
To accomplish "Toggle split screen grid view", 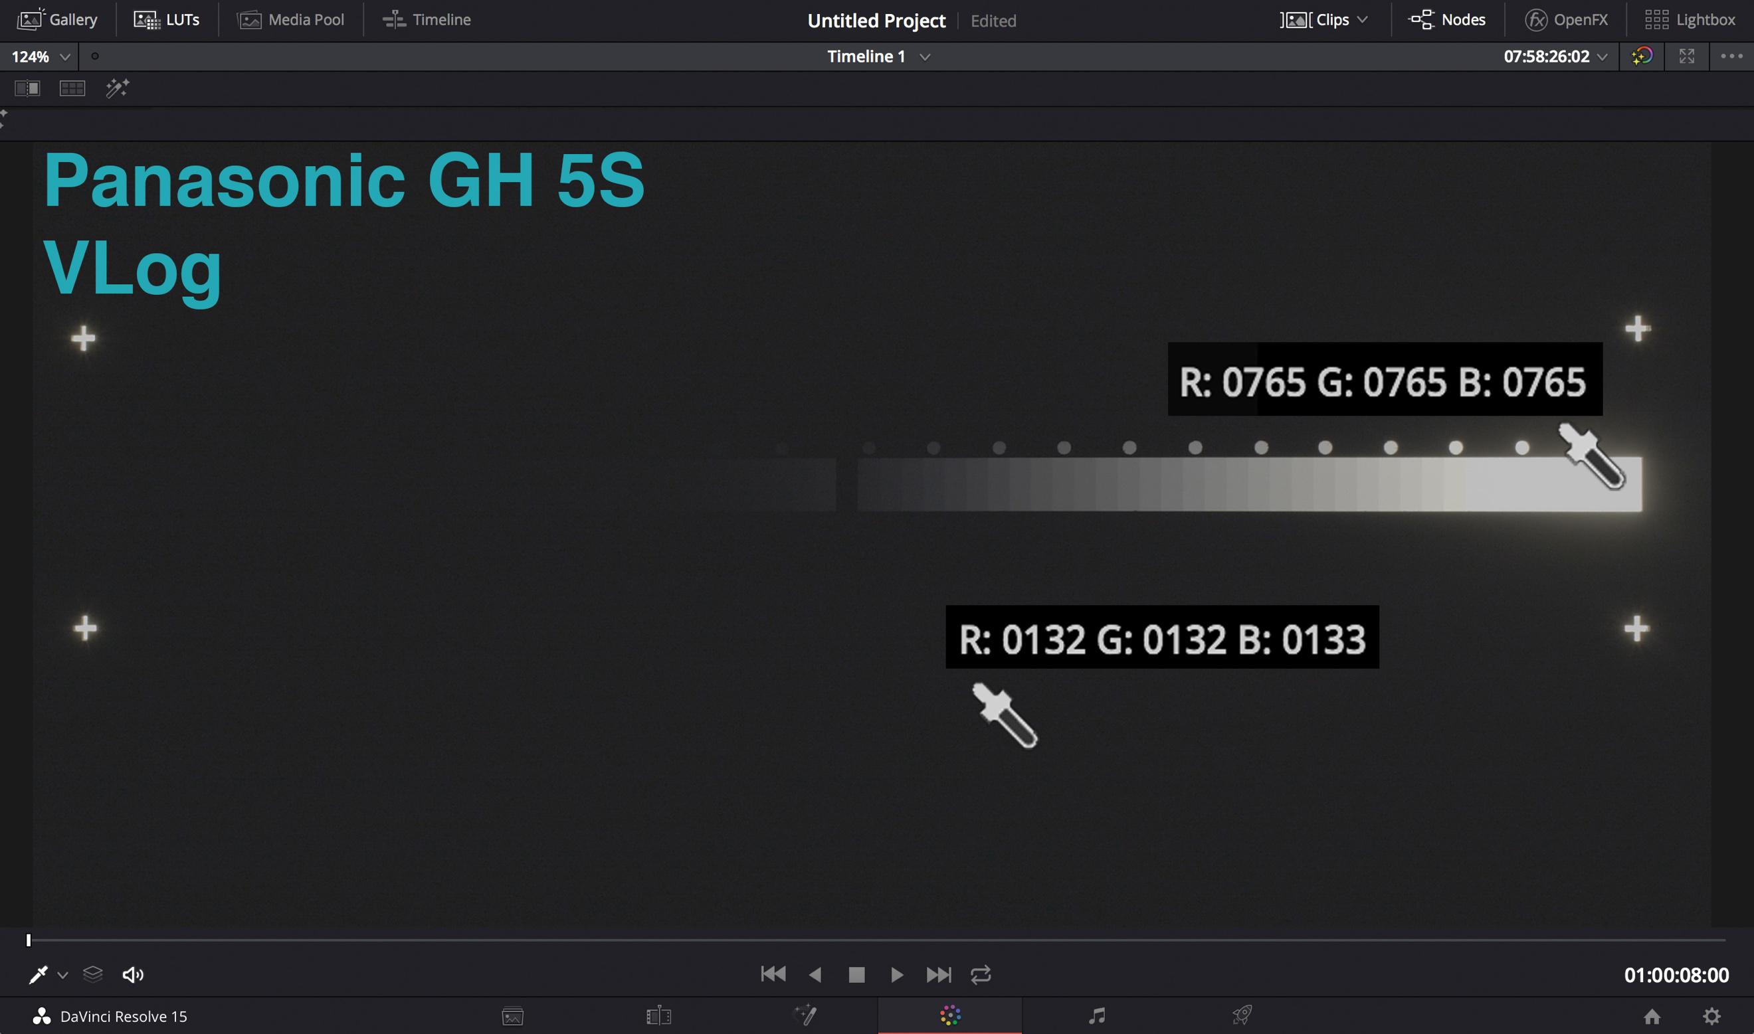I will click(72, 88).
